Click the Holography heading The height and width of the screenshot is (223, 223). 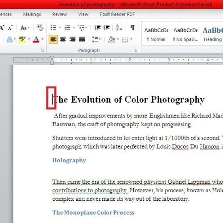click(x=69, y=161)
